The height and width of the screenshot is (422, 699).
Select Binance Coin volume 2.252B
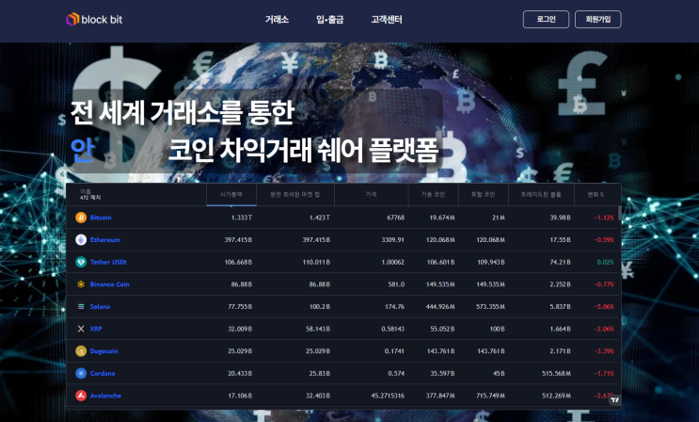560,284
